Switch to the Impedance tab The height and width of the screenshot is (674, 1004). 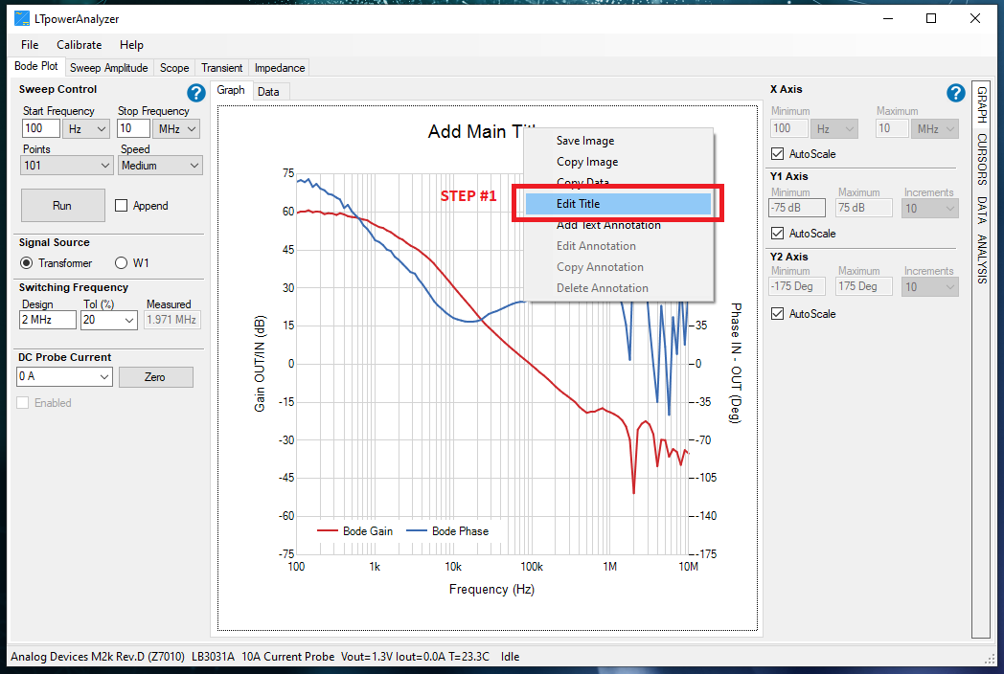[279, 68]
